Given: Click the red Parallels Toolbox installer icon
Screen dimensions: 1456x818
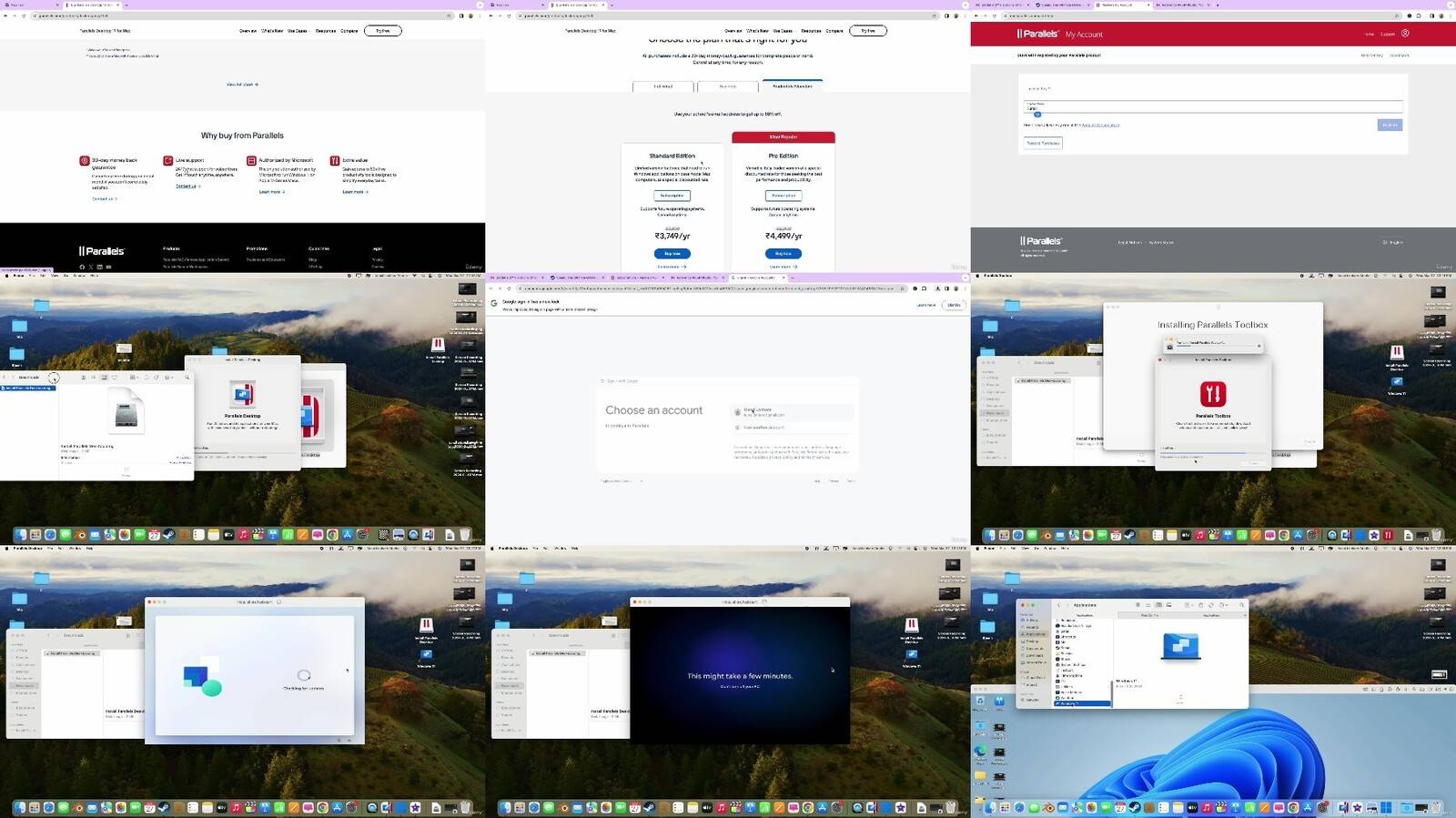Looking at the screenshot, I should pyautogui.click(x=1212, y=394).
